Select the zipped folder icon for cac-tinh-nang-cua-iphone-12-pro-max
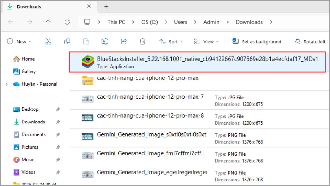The height and width of the screenshot is (186, 330). pyautogui.click(x=88, y=80)
